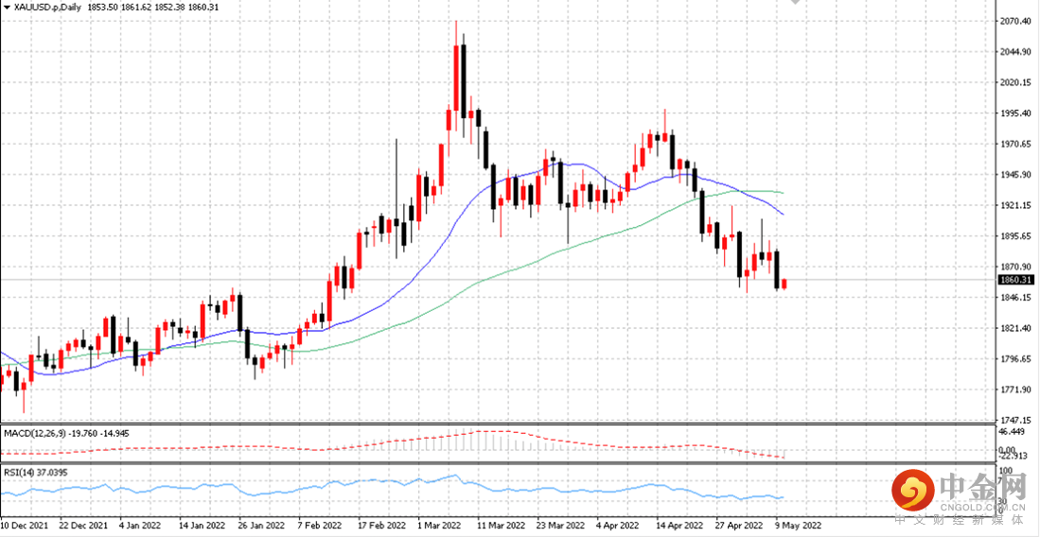Click the 1921.15 price axis label
1040x537 pixels.
[1015, 205]
